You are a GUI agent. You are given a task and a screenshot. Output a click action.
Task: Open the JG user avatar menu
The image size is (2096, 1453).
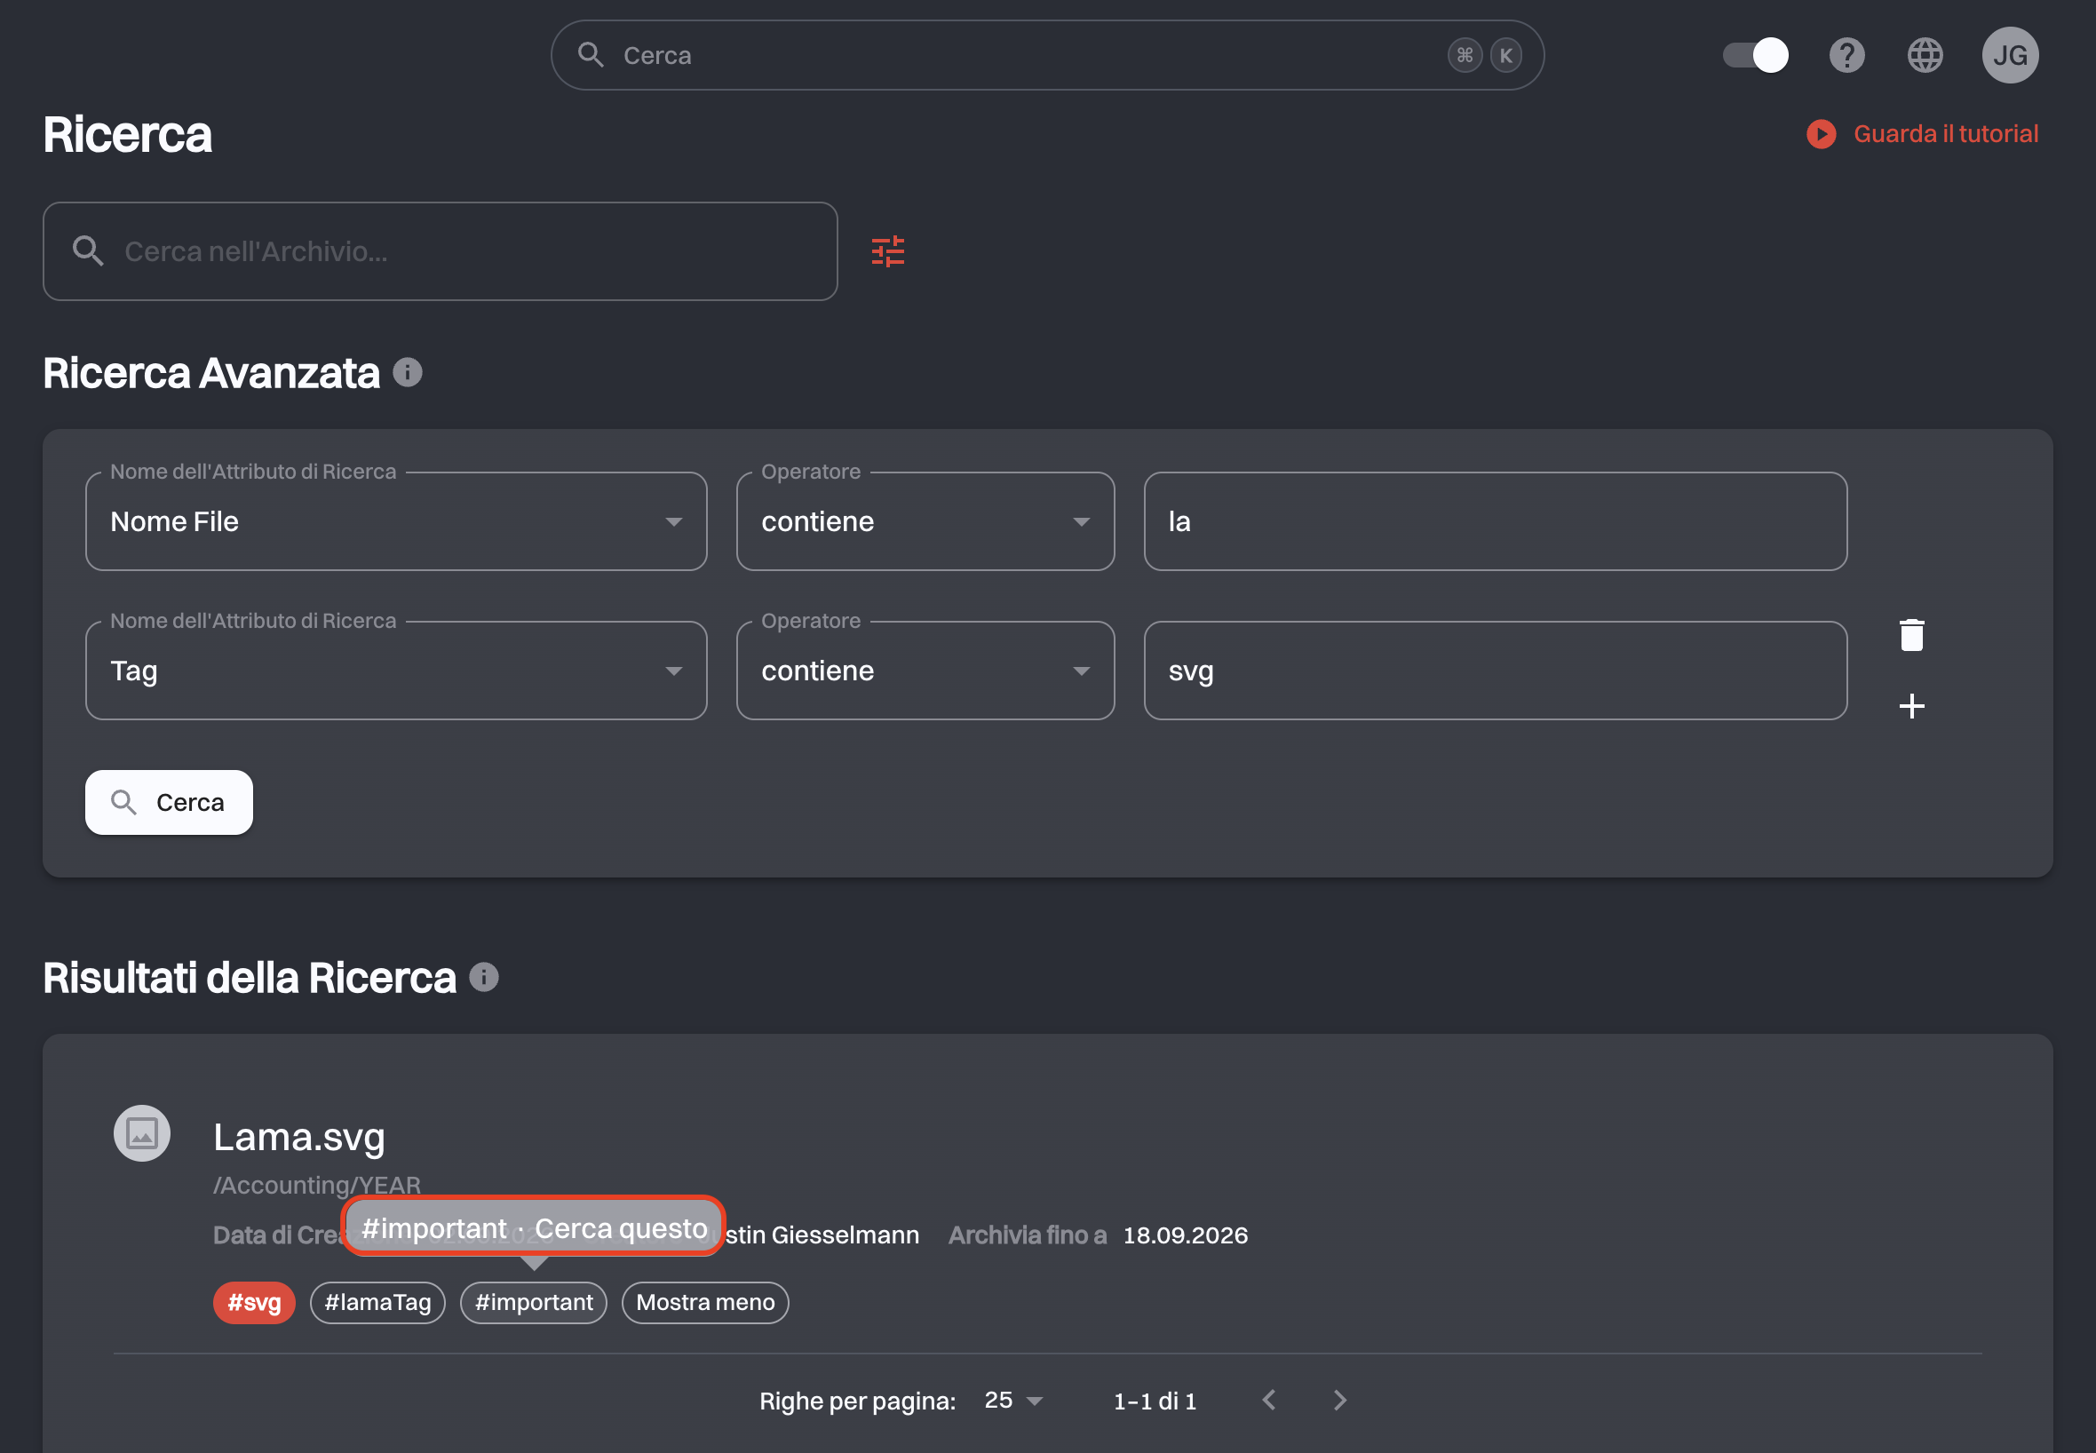[x=2010, y=56]
